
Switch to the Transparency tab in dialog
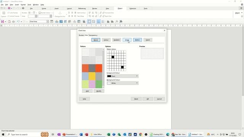tap(93, 35)
